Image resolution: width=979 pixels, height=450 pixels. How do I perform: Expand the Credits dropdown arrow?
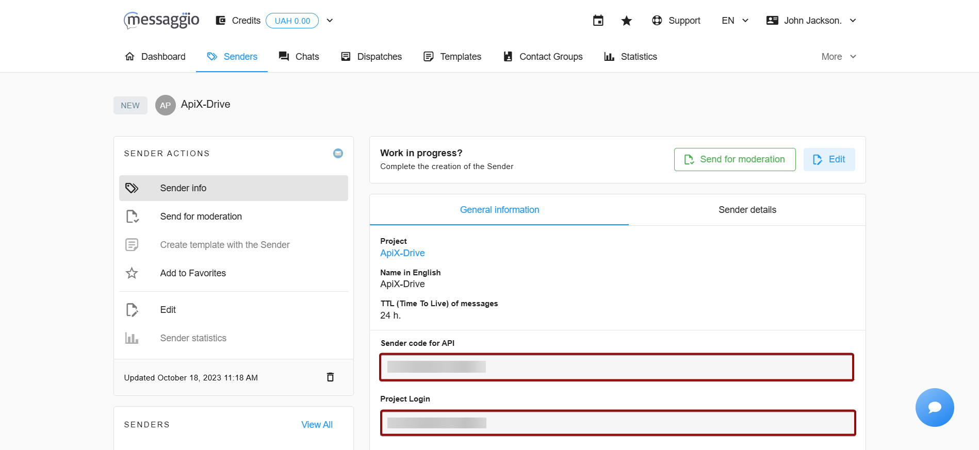tap(330, 21)
